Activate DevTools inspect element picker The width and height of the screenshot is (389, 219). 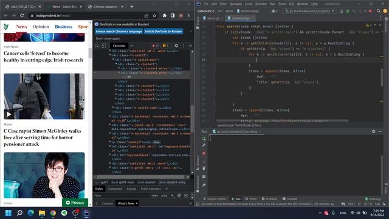point(97,46)
